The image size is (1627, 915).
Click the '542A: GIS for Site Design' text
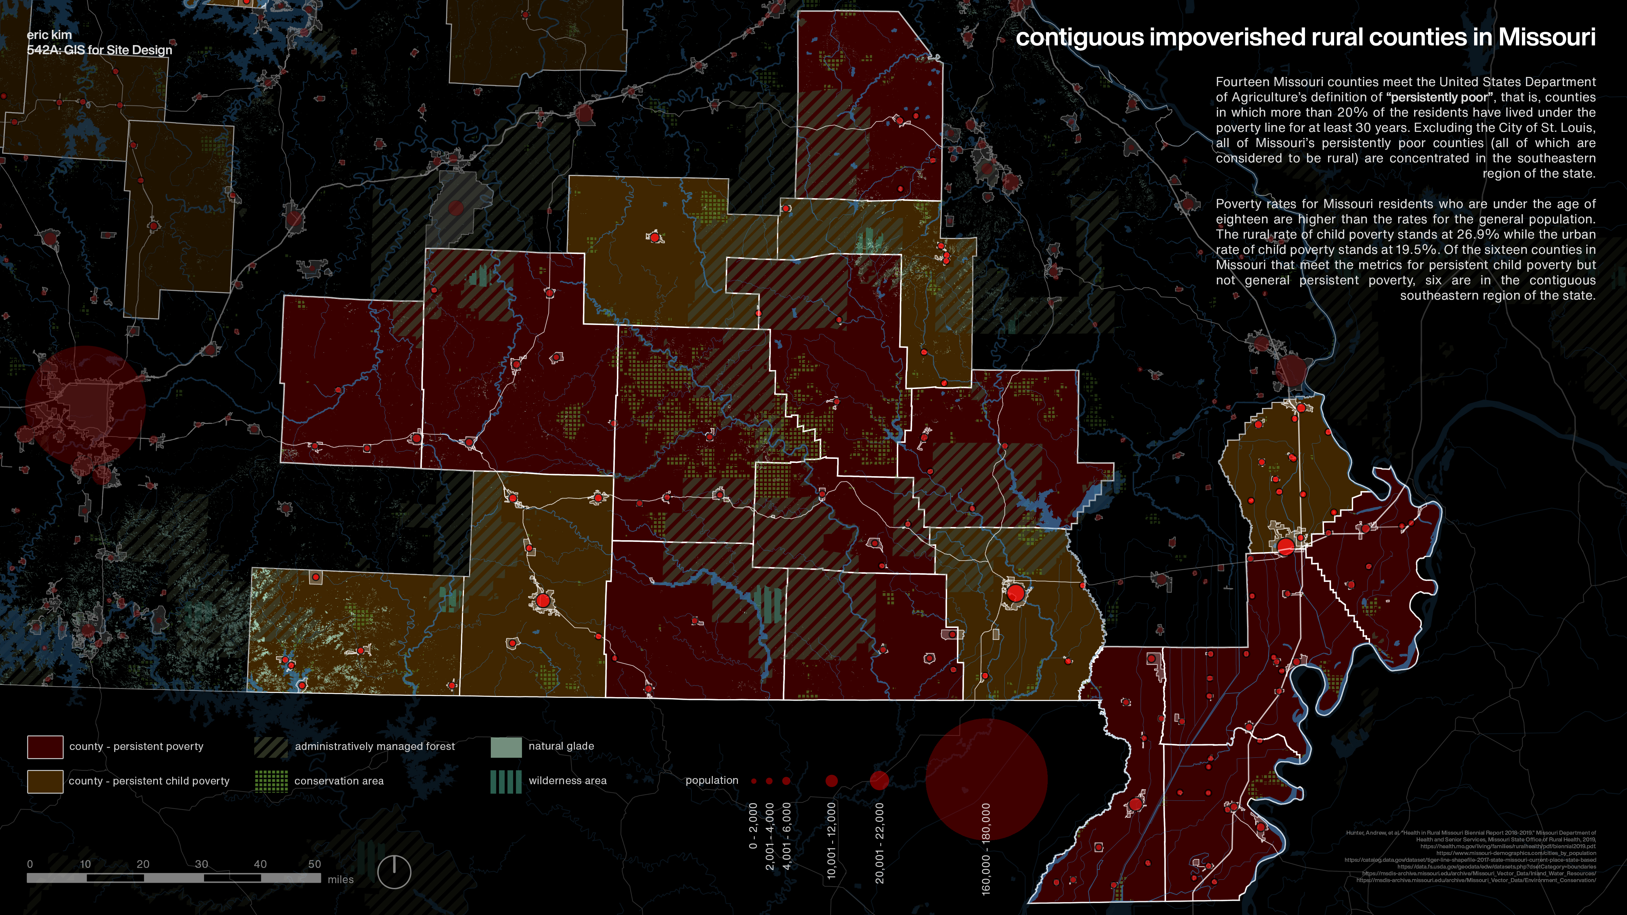coord(99,50)
